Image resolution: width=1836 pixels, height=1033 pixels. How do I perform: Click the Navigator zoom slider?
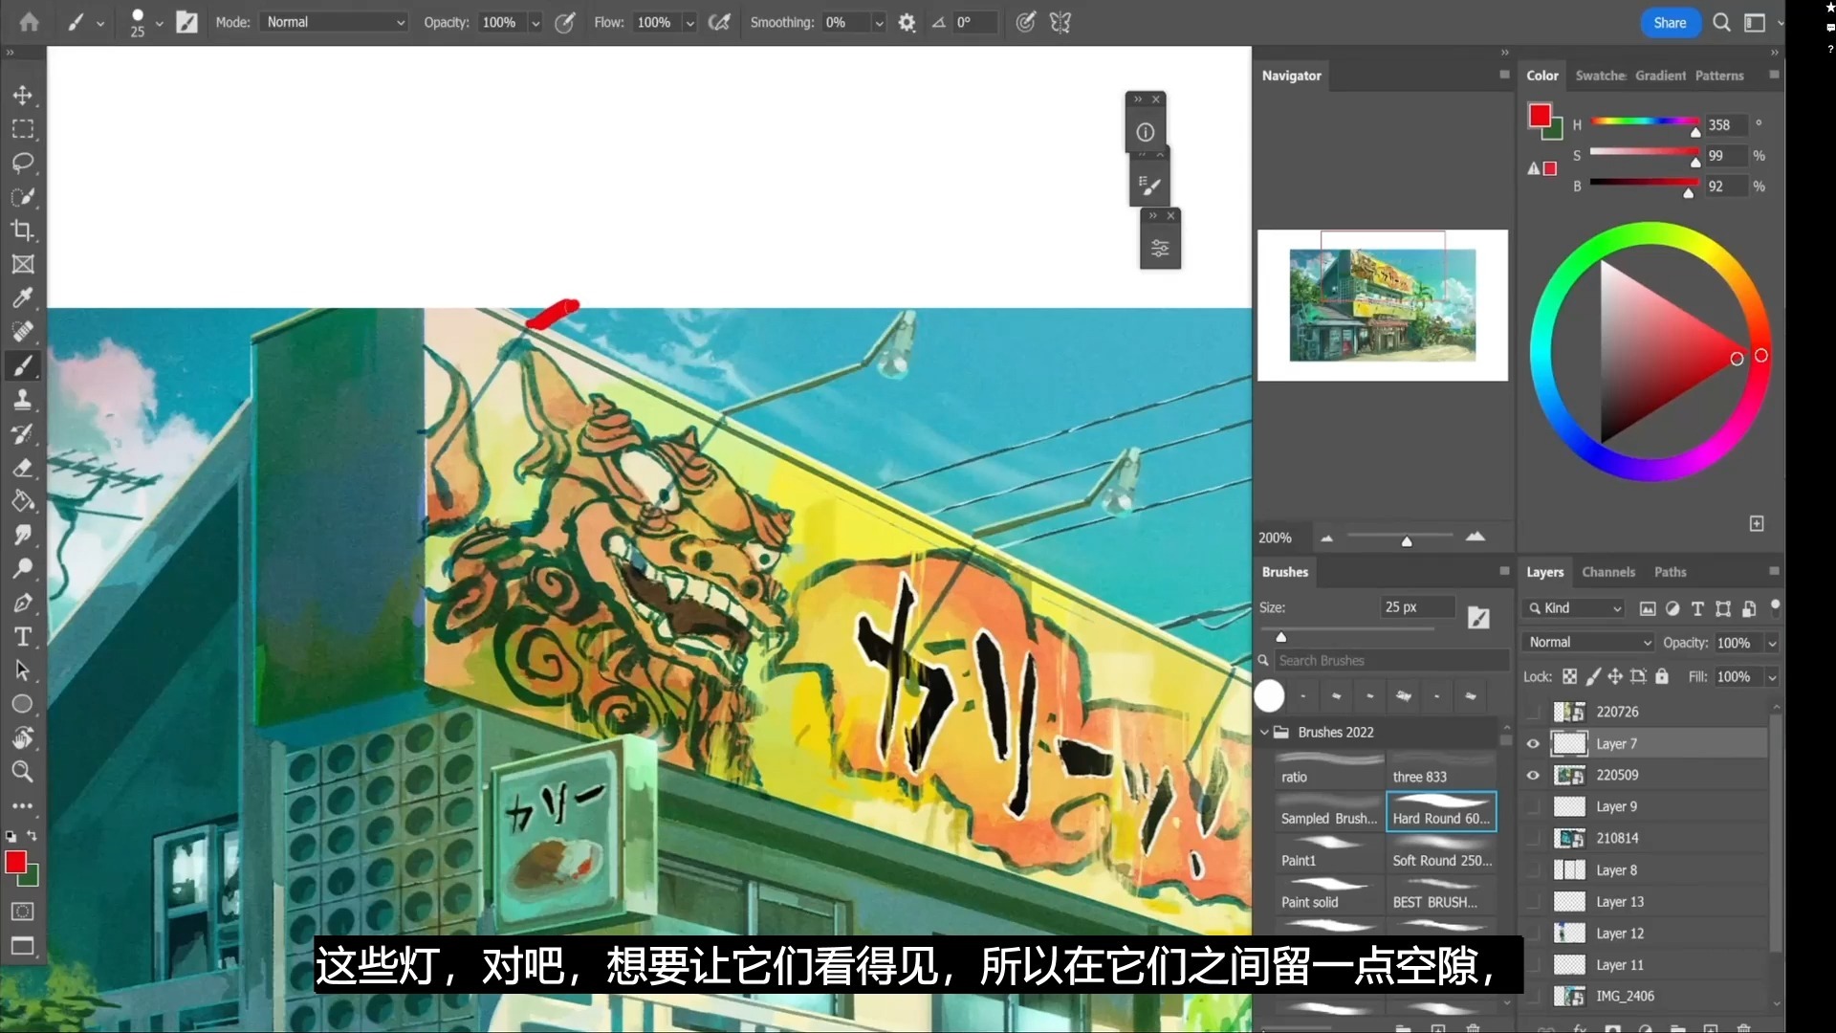tap(1400, 538)
